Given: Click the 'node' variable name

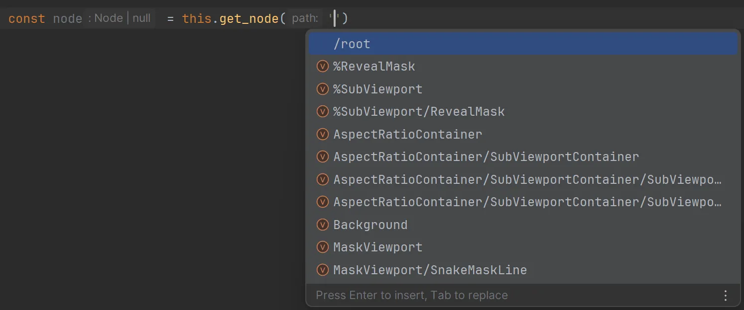Looking at the screenshot, I should tap(68, 19).
